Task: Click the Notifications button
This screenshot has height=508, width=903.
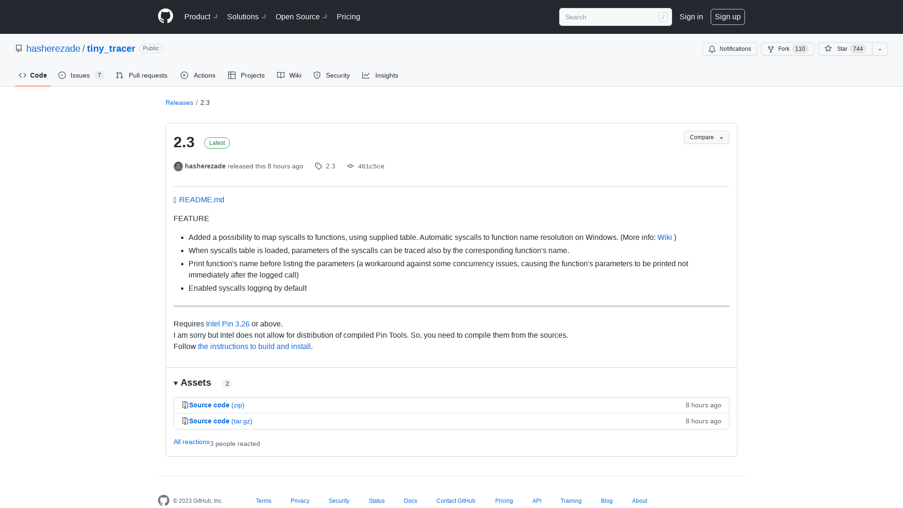Action: point(729,49)
